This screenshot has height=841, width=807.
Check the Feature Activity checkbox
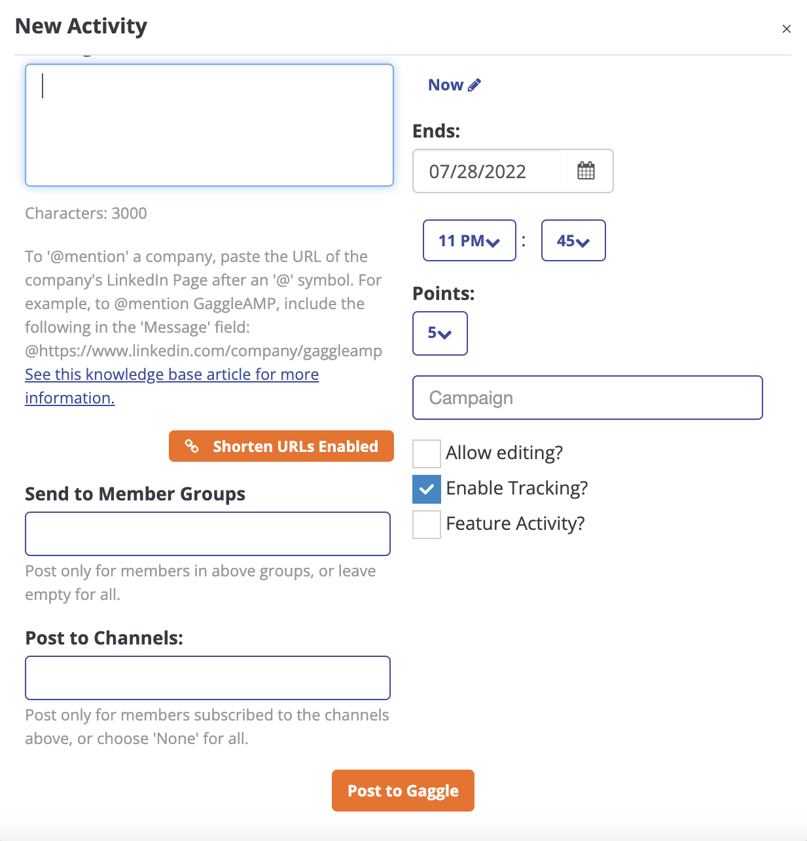click(426, 524)
